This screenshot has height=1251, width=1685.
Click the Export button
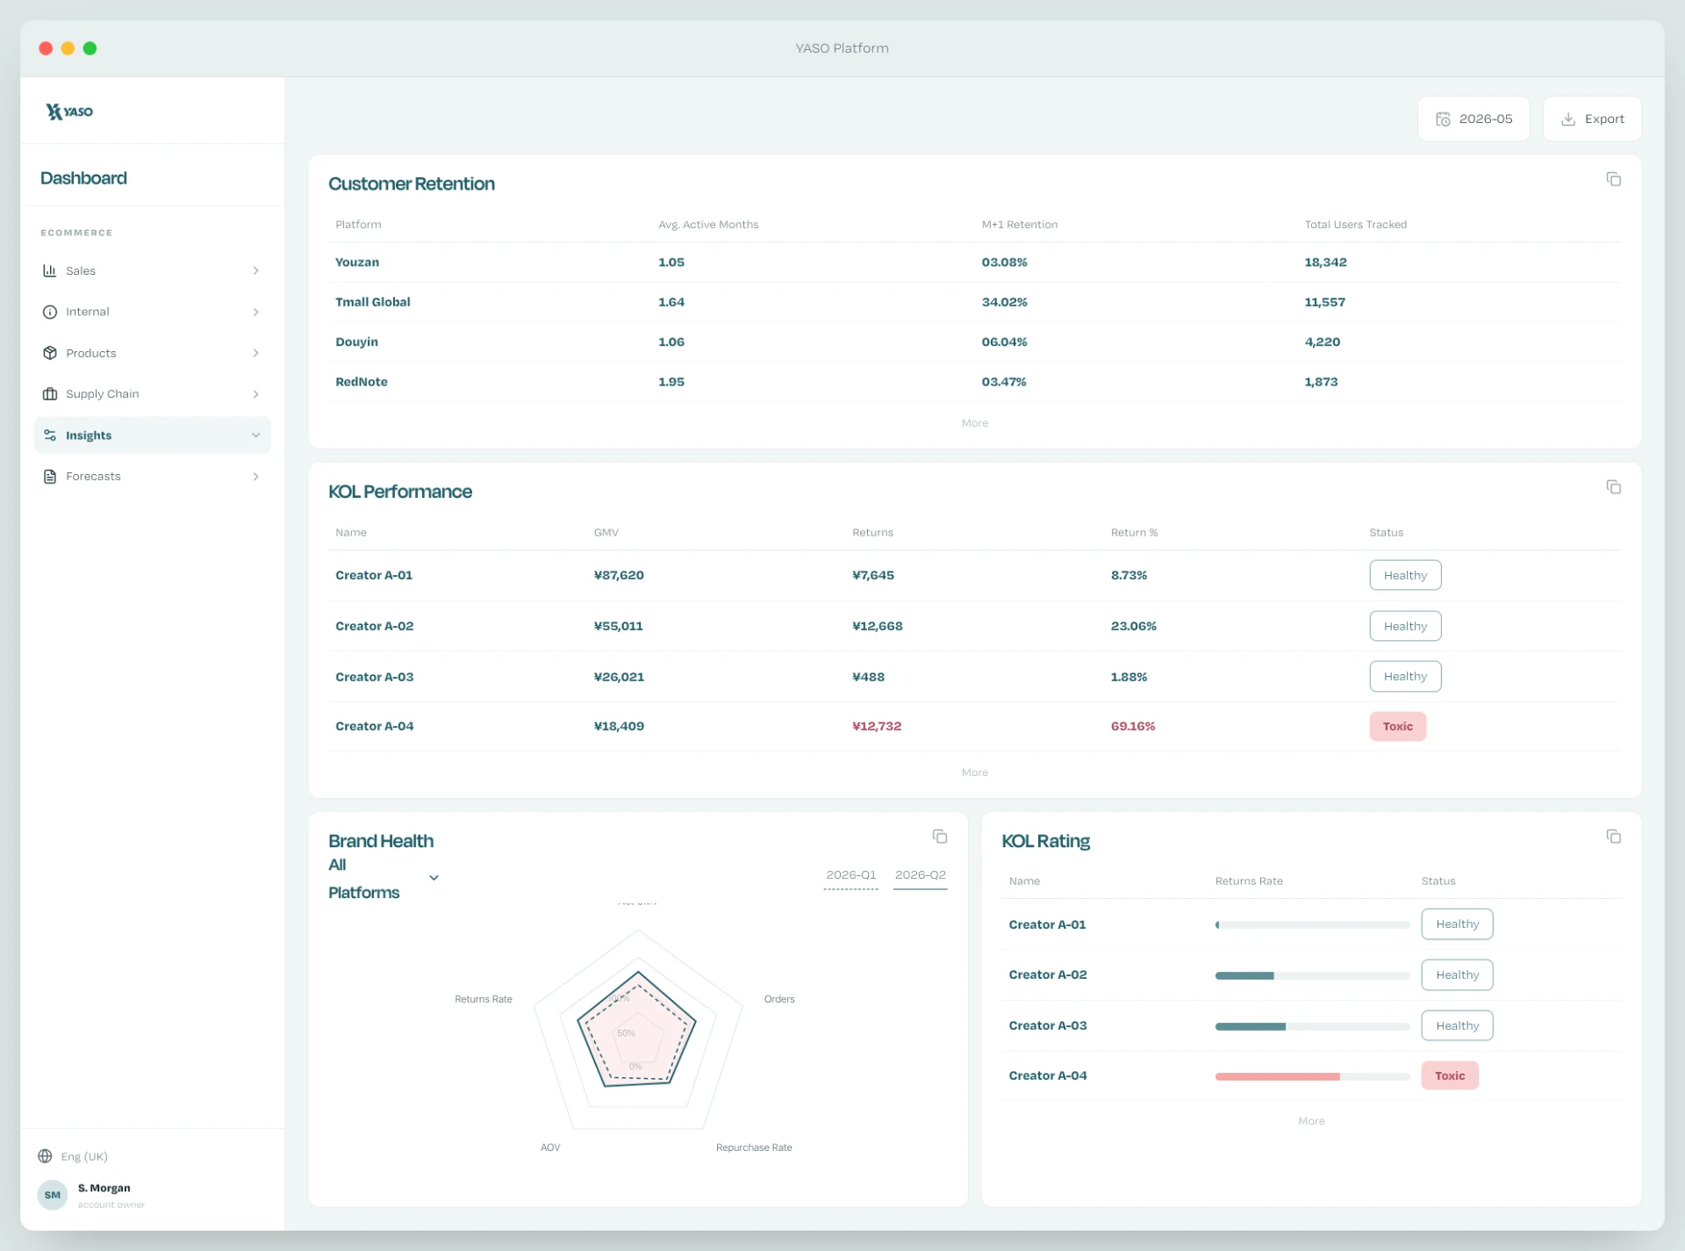(1592, 119)
